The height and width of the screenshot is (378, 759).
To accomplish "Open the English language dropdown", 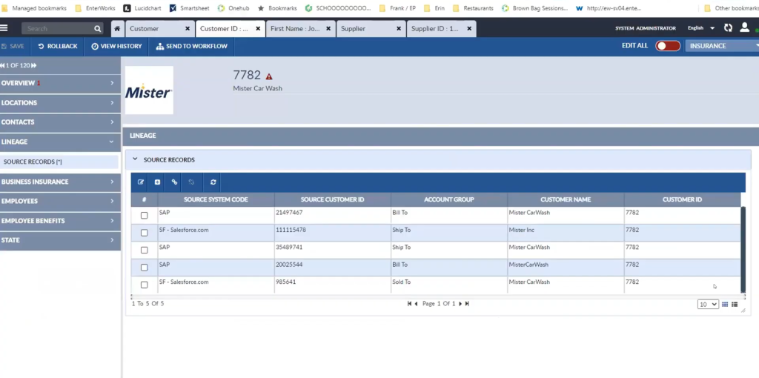I will (x=701, y=28).
